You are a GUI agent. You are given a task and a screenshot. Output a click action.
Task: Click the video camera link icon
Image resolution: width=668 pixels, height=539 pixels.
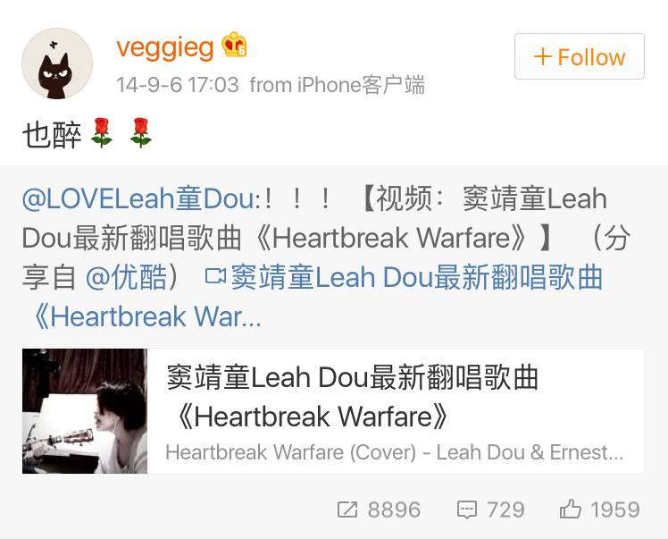coord(215,276)
